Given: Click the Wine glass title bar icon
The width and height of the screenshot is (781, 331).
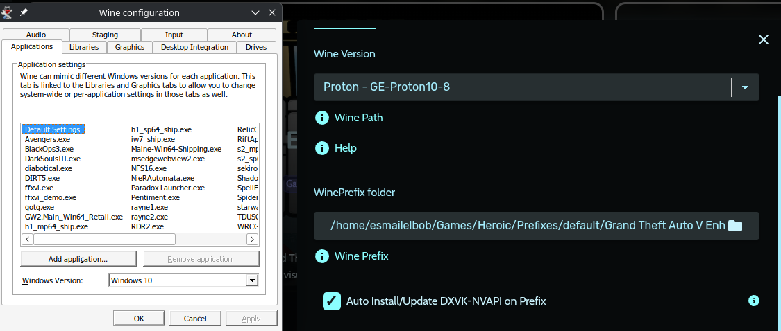Looking at the screenshot, I should (x=7, y=12).
